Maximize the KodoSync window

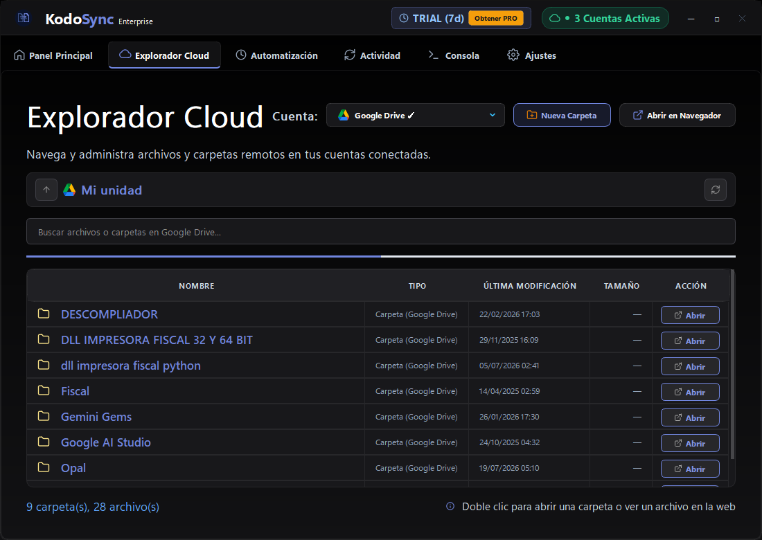coord(717,19)
